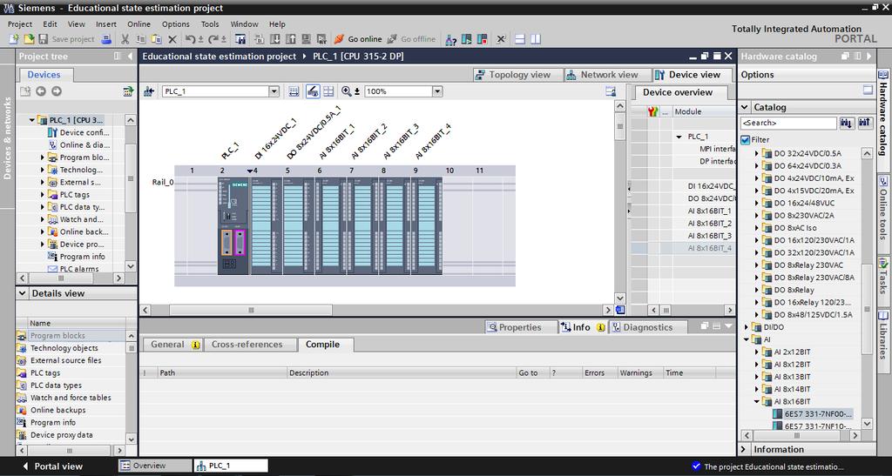Click the Print toolbar icon
The image size is (892, 476).
[x=105, y=39]
